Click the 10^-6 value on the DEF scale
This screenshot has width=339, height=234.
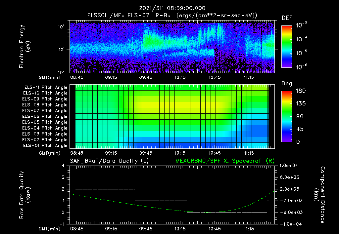301,67
